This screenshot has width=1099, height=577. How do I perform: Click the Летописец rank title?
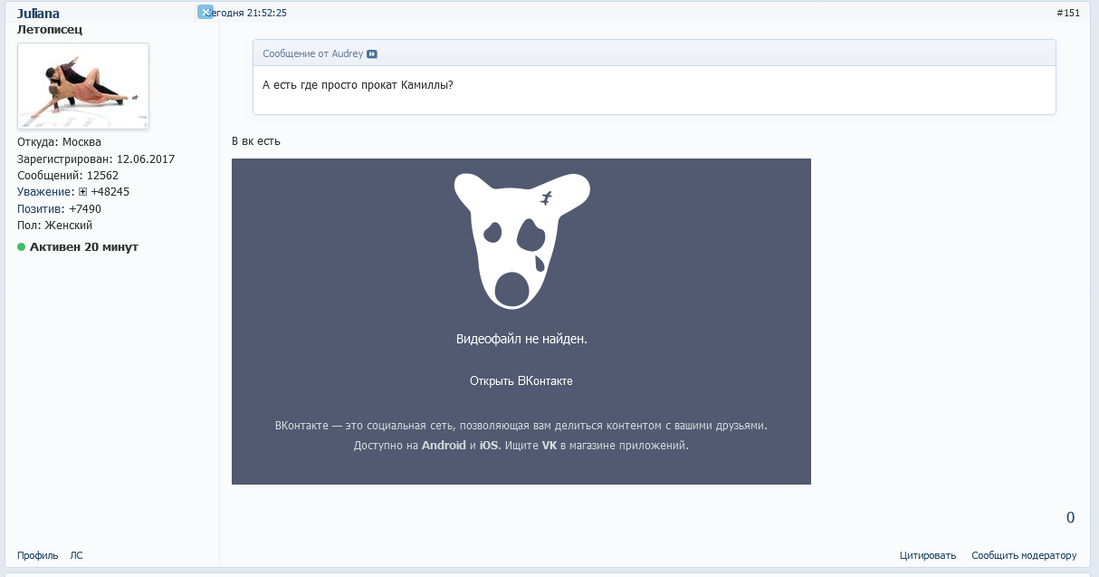tap(50, 29)
